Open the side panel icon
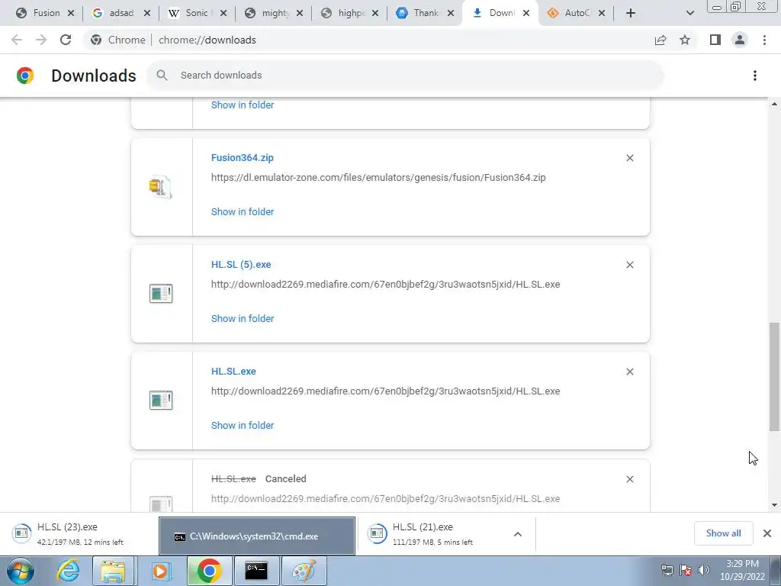The height and width of the screenshot is (586, 781). coord(715,40)
